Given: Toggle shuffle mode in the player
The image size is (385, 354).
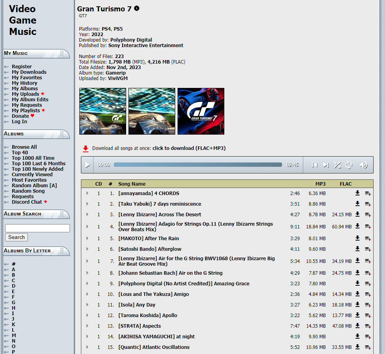Looking at the screenshot, I should pyautogui.click(x=337, y=165).
